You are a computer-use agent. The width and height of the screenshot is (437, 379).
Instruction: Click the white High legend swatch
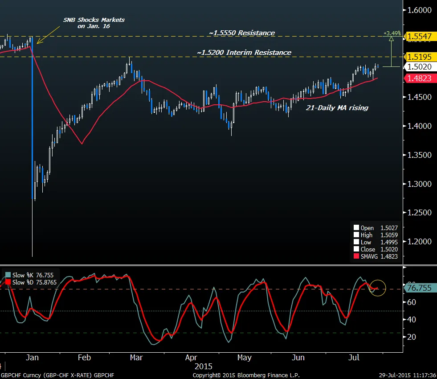(x=356, y=235)
